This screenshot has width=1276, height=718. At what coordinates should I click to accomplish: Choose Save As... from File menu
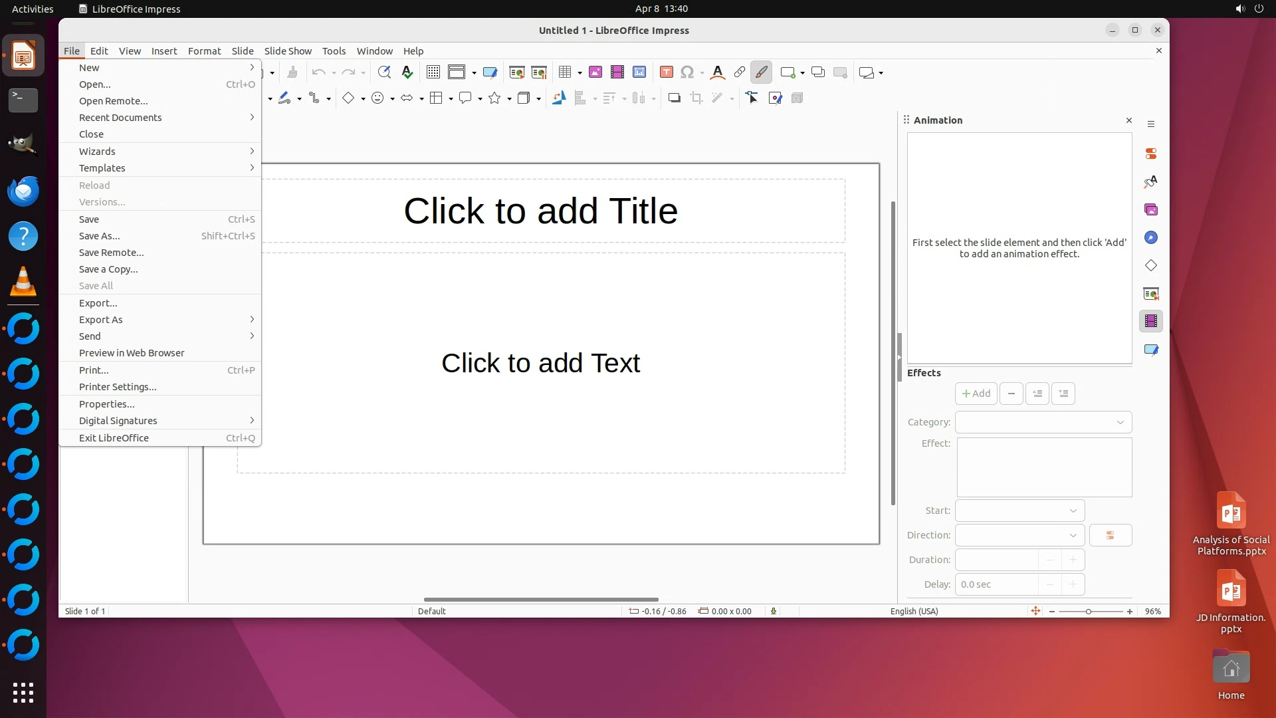[x=100, y=236]
